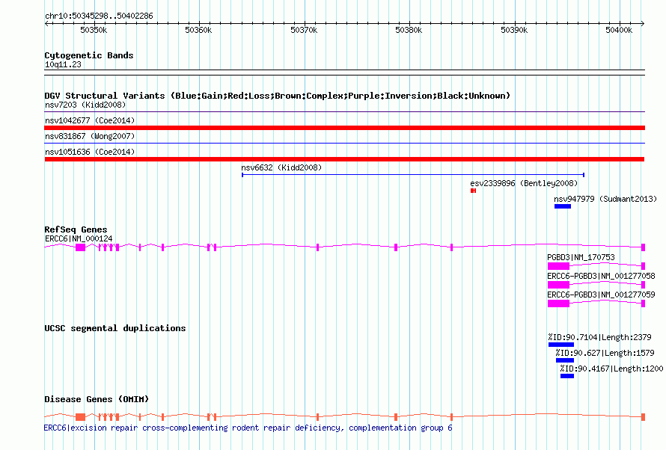Click the red bar below nsv1042677
Image resolution: width=666 pixels, height=450 pixels.
pos(344,128)
